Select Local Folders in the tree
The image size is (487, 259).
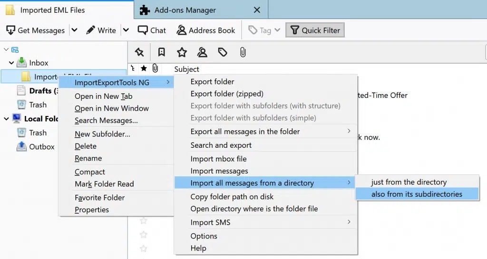[x=41, y=119]
